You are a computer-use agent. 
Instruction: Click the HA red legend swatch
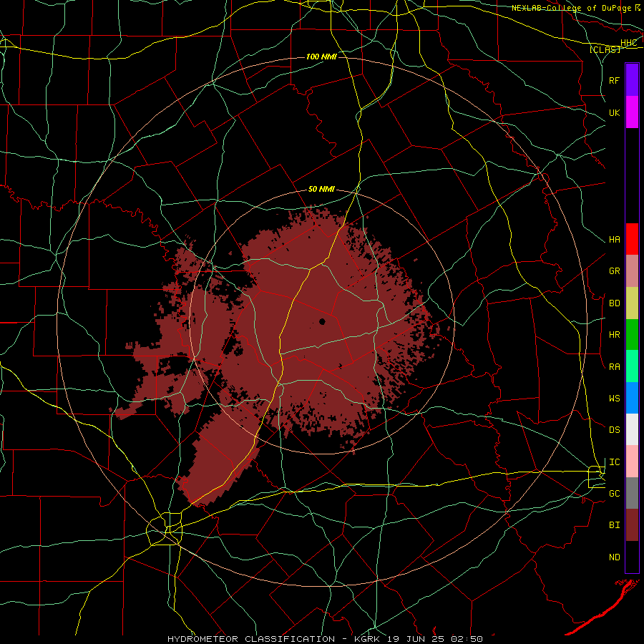[632, 239]
